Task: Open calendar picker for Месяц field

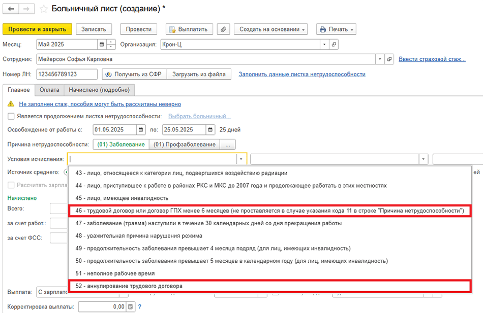Action: 102,44
